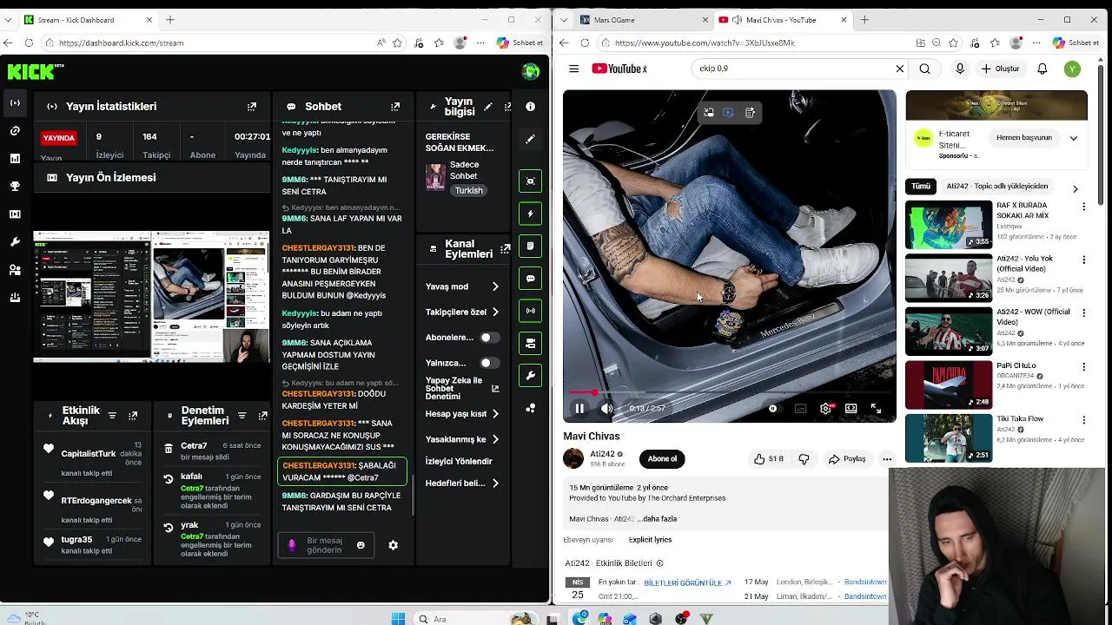1112x625 pixels.
Task: Open the Tiki Taka Flow video thumbnail
Action: tap(949, 438)
